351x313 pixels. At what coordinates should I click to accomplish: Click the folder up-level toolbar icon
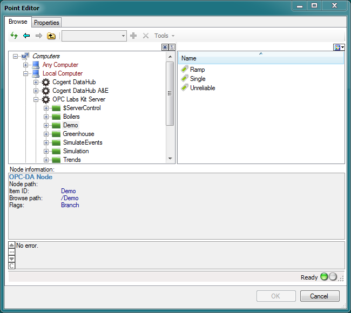click(51, 36)
